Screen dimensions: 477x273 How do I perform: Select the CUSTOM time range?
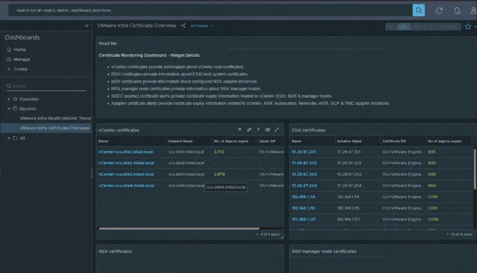point(449,27)
